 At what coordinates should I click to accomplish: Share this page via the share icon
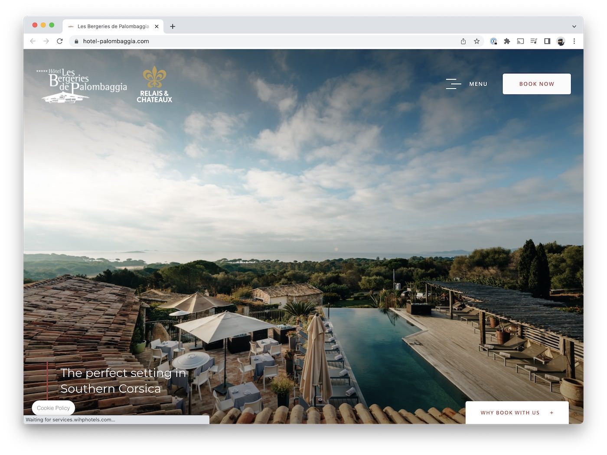click(463, 41)
